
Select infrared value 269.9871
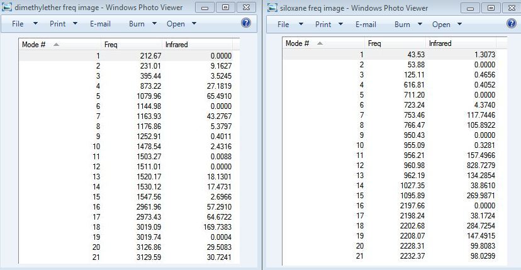pyautogui.click(x=481, y=196)
